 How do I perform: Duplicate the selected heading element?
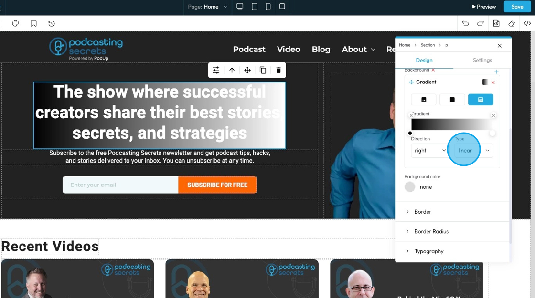pyautogui.click(x=263, y=70)
